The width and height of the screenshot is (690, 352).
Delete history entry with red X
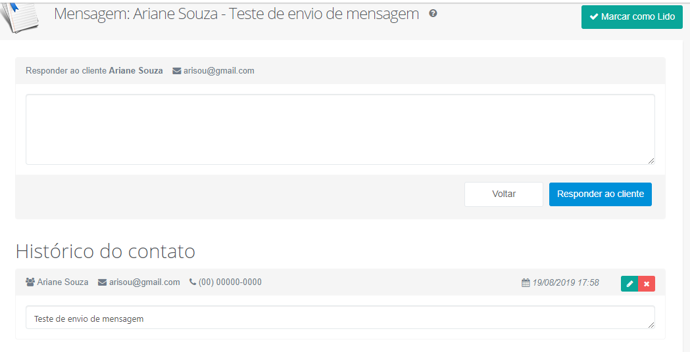647,284
